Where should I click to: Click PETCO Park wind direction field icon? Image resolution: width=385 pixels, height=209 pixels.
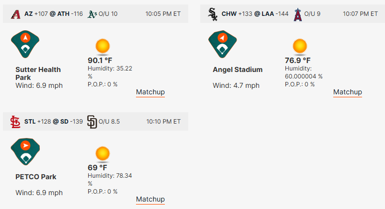(25, 152)
